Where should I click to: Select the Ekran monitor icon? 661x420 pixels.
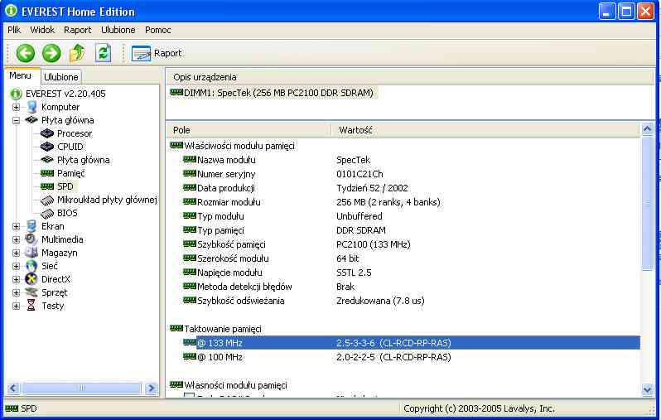point(31,226)
